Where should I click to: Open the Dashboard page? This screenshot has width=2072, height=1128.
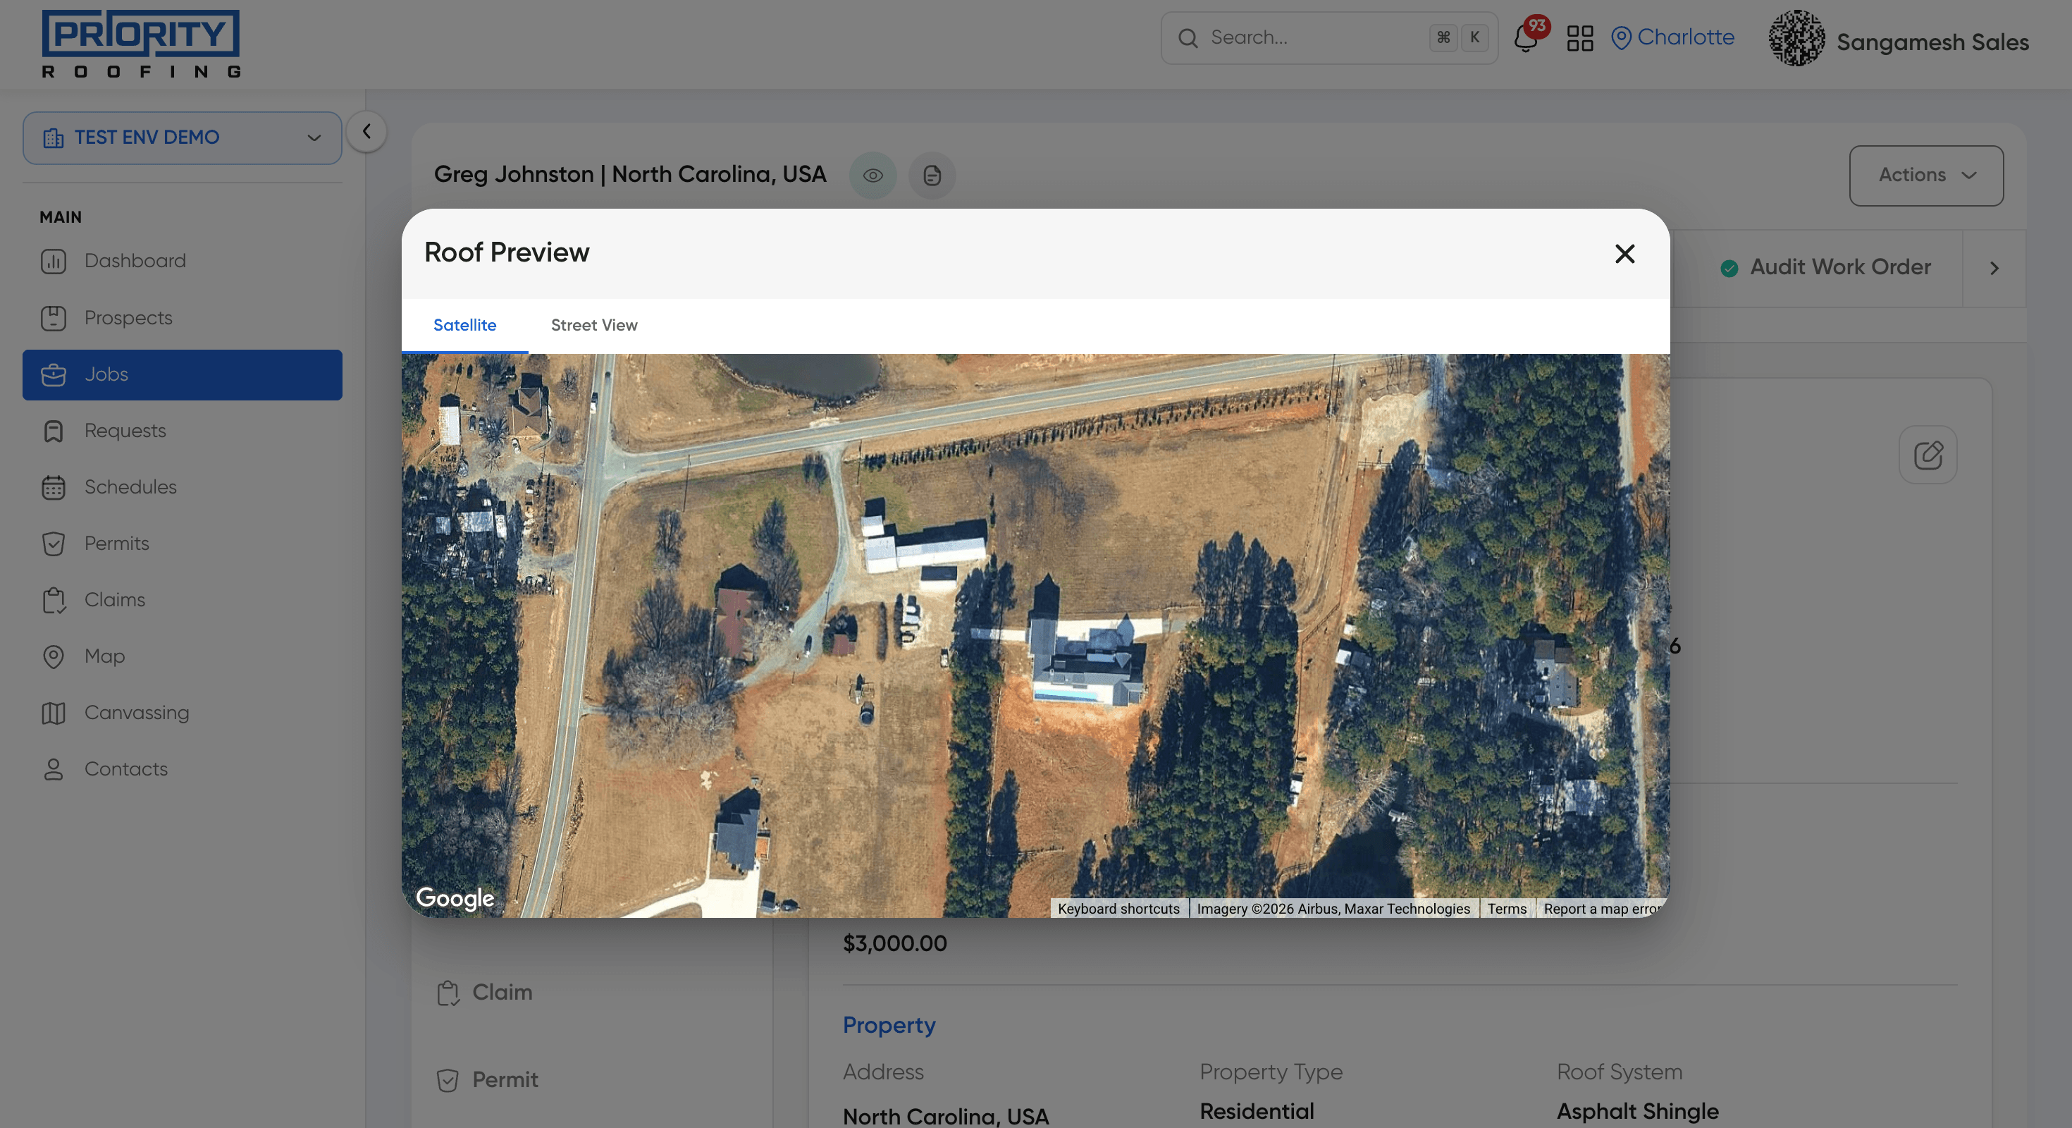coord(182,261)
